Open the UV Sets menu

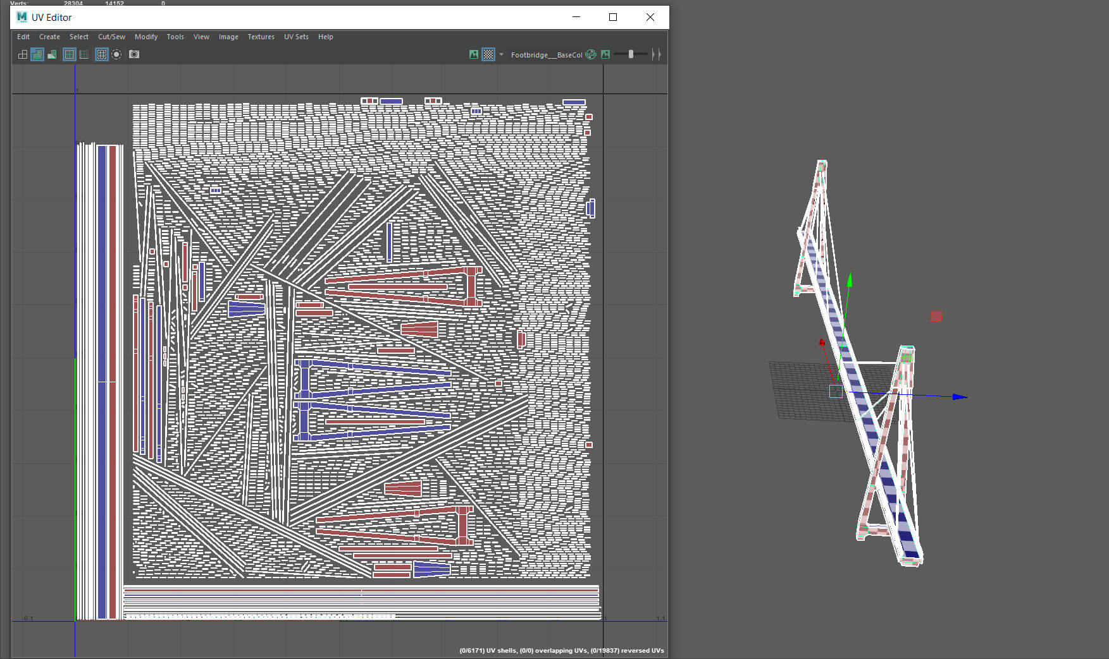pyautogui.click(x=296, y=37)
